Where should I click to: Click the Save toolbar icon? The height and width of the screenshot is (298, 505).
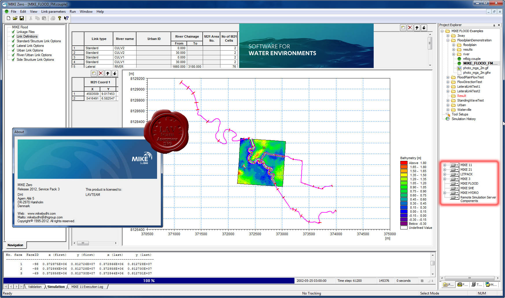21,18
